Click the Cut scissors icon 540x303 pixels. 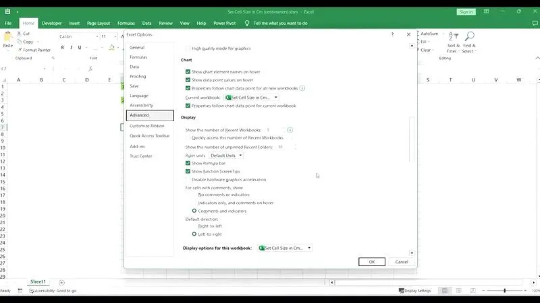click(20, 33)
